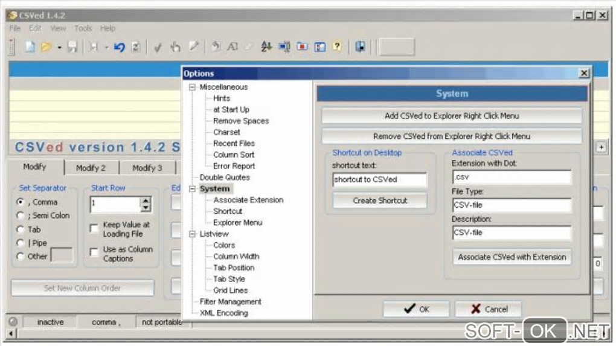Click the pencil edit toolbar icon
This screenshot has width=616, height=346.
coord(194,46)
